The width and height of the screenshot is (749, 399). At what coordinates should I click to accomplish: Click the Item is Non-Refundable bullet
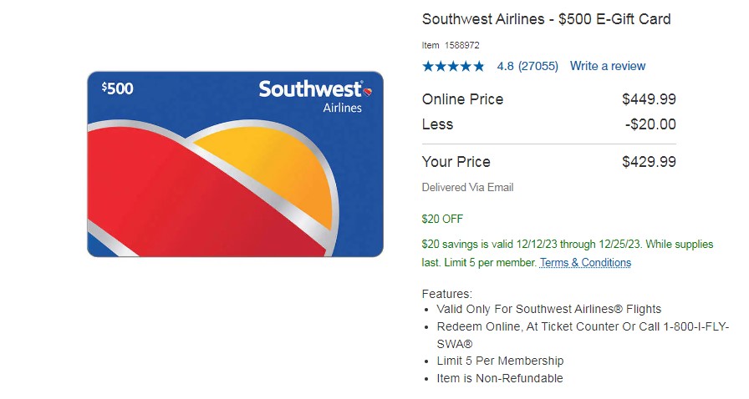(x=500, y=378)
